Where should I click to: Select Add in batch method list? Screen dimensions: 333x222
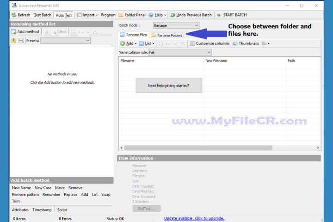84,195
